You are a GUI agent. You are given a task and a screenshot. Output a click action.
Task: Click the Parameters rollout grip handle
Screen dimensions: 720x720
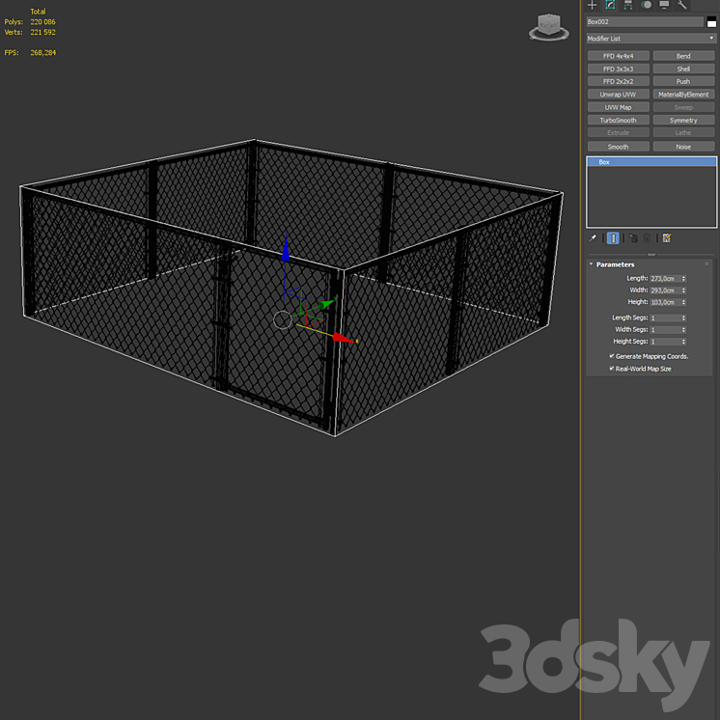coord(706,263)
